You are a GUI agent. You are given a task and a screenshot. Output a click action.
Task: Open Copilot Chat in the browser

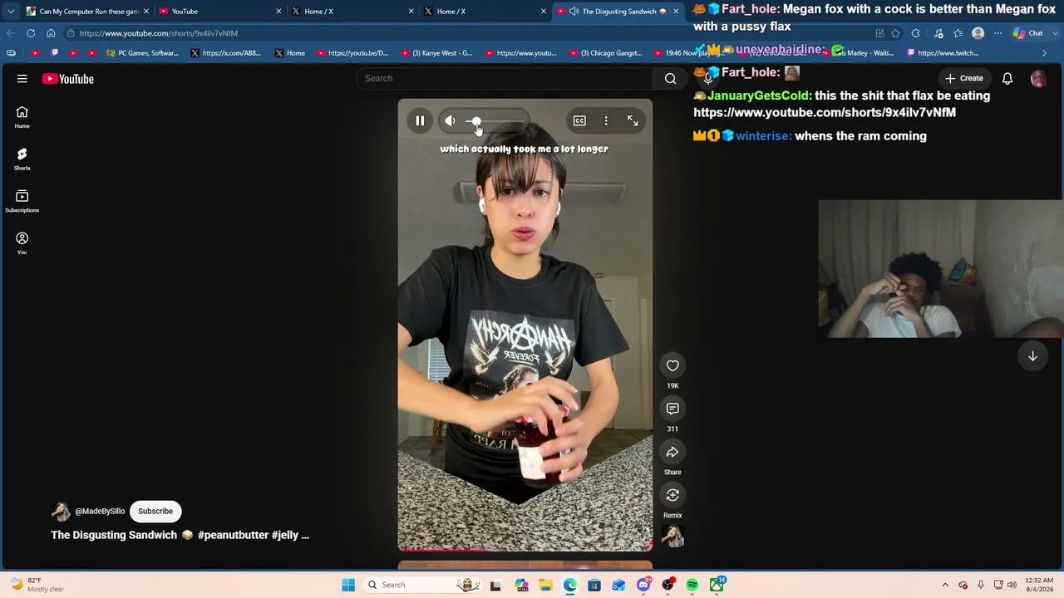coord(1027,33)
